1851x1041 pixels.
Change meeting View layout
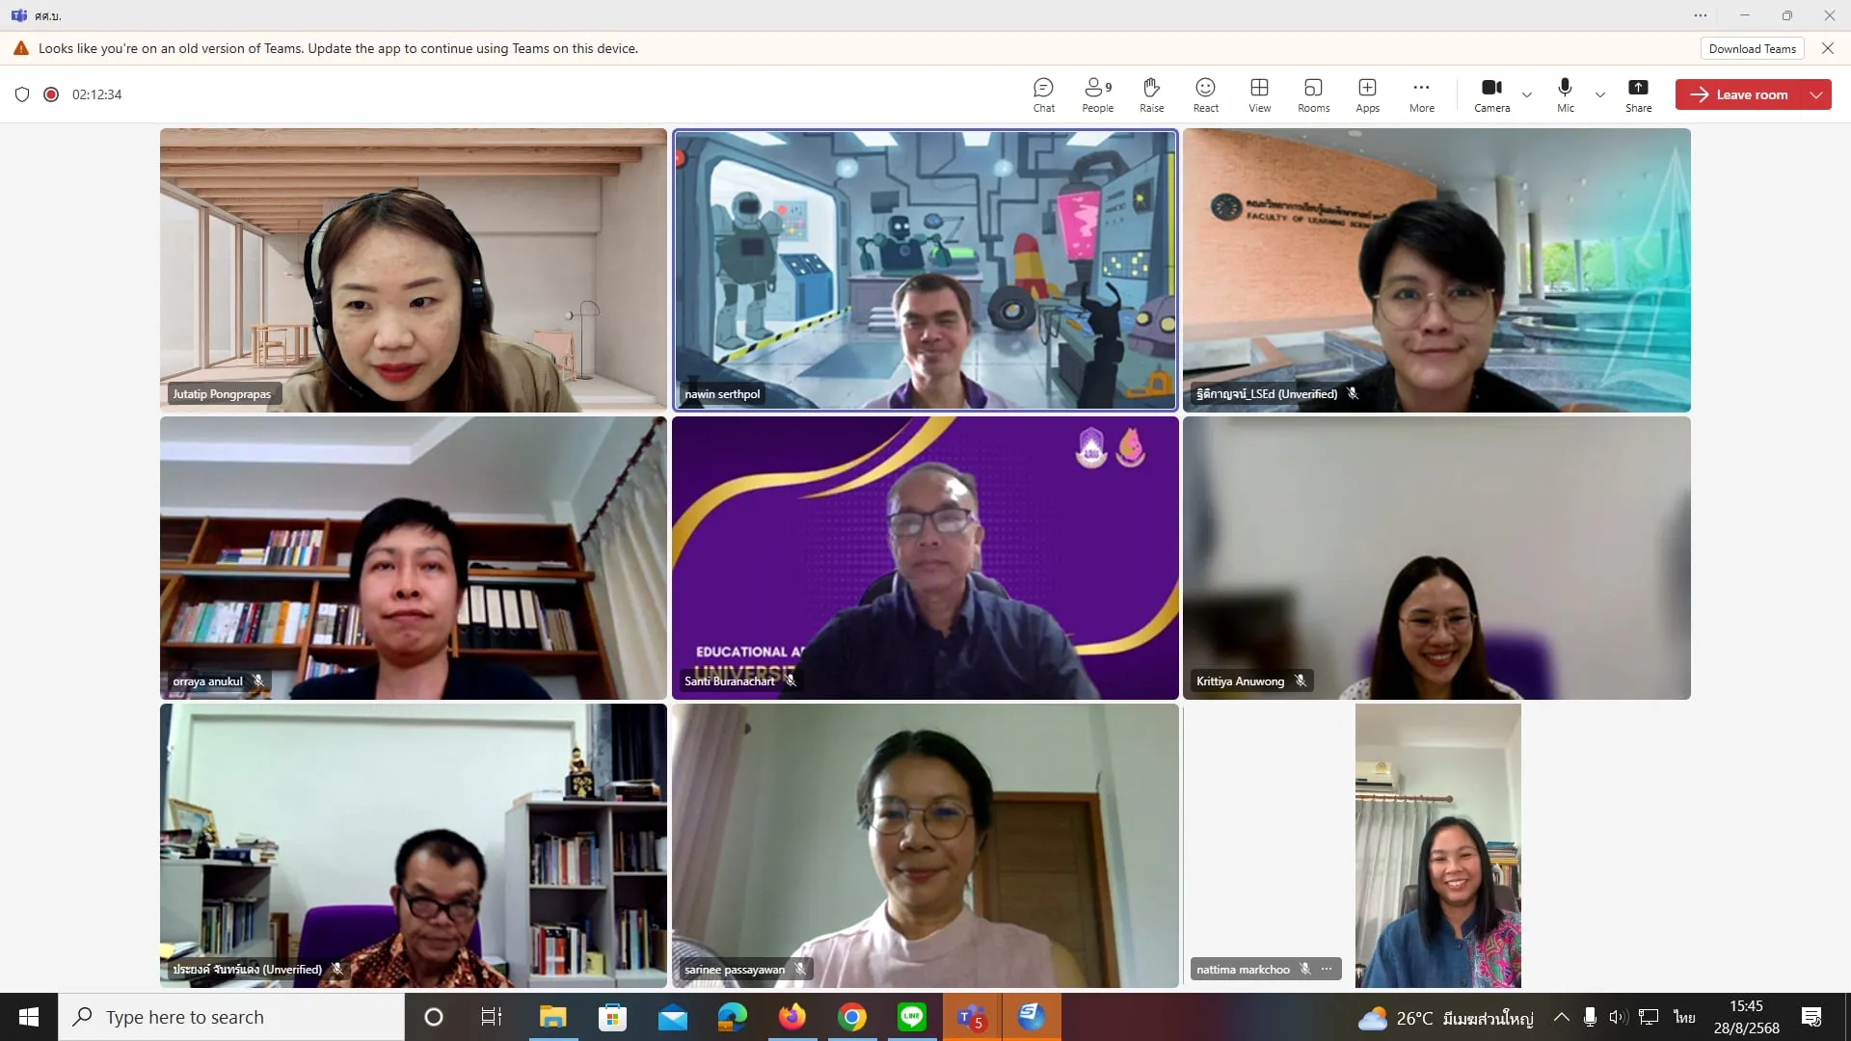point(1259,94)
